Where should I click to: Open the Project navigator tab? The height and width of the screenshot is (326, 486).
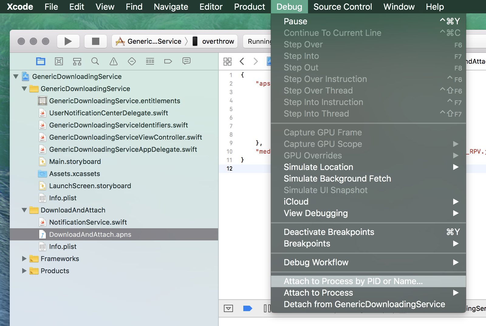[x=41, y=61]
